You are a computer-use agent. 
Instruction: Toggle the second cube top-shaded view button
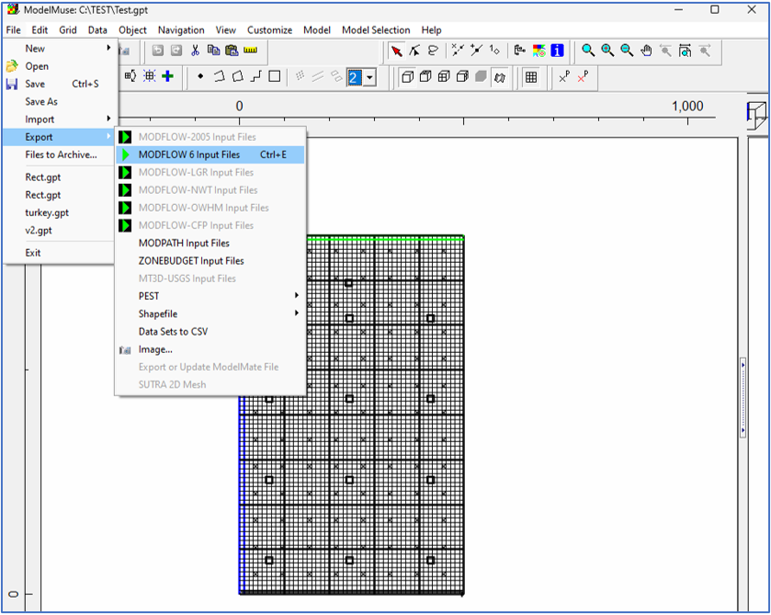coord(425,76)
